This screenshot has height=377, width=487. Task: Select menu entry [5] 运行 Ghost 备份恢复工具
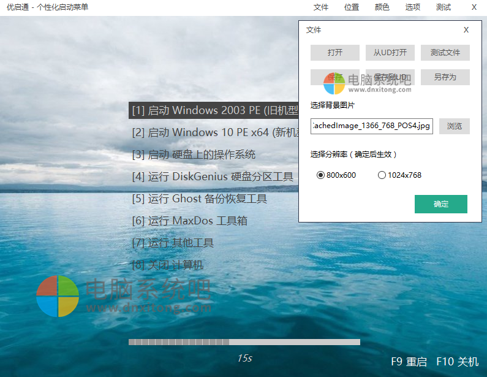click(x=199, y=199)
